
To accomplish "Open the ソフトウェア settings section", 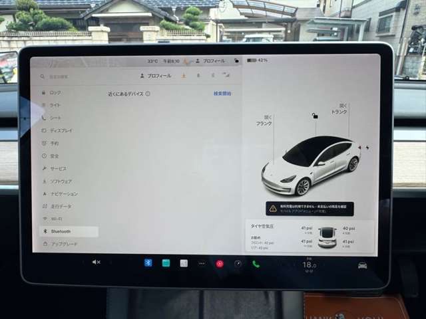I will pos(61,181).
